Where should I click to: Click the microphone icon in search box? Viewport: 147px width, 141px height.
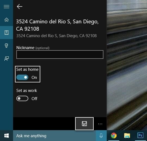pos(101,136)
